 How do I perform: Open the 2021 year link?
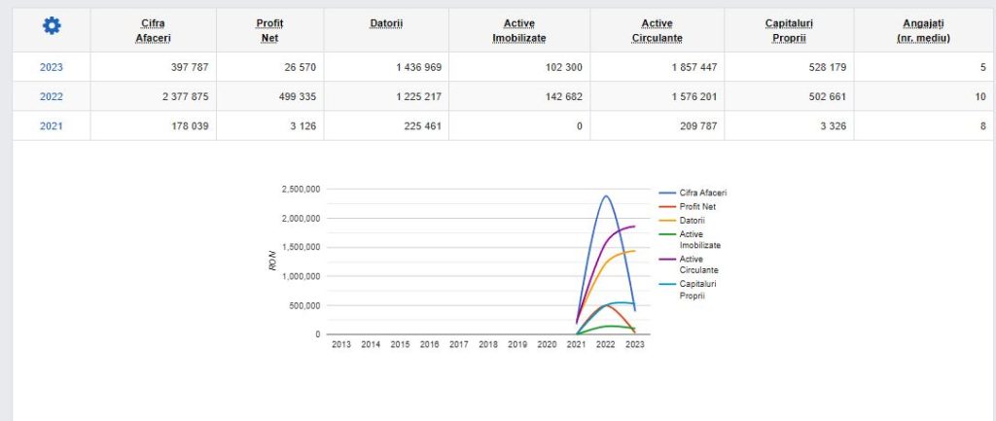(52, 125)
